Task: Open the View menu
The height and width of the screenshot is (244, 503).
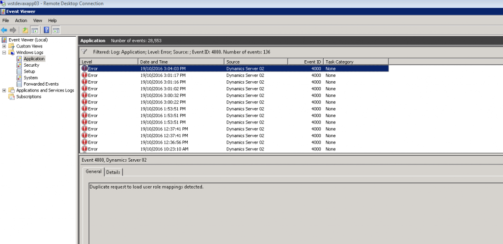Action: click(x=37, y=21)
